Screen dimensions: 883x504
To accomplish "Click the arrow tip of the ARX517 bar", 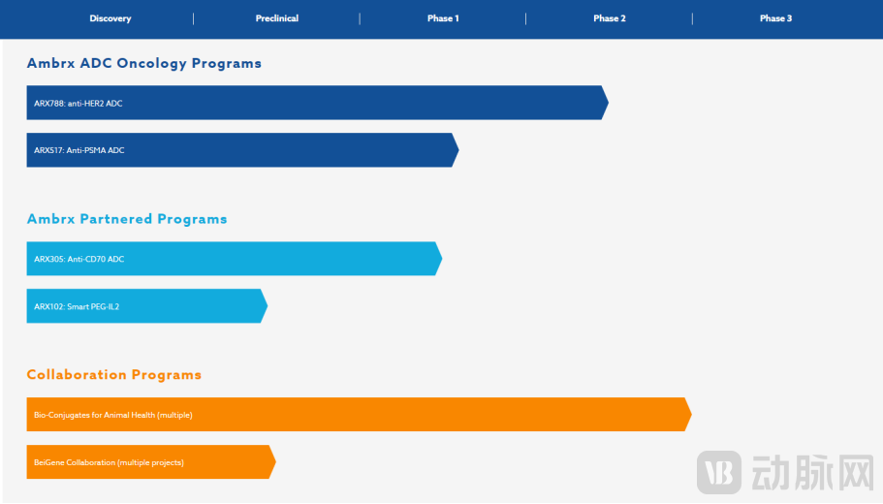I will click(455, 150).
